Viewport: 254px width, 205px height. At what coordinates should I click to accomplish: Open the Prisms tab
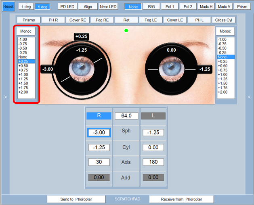(x=29, y=20)
